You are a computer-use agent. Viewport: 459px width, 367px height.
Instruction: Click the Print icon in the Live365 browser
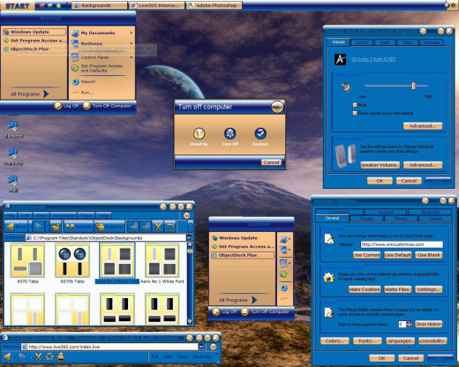click(x=61, y=357)
